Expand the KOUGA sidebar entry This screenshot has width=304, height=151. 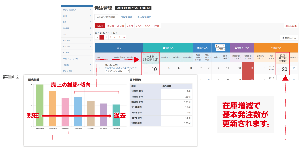pos(77,28)
